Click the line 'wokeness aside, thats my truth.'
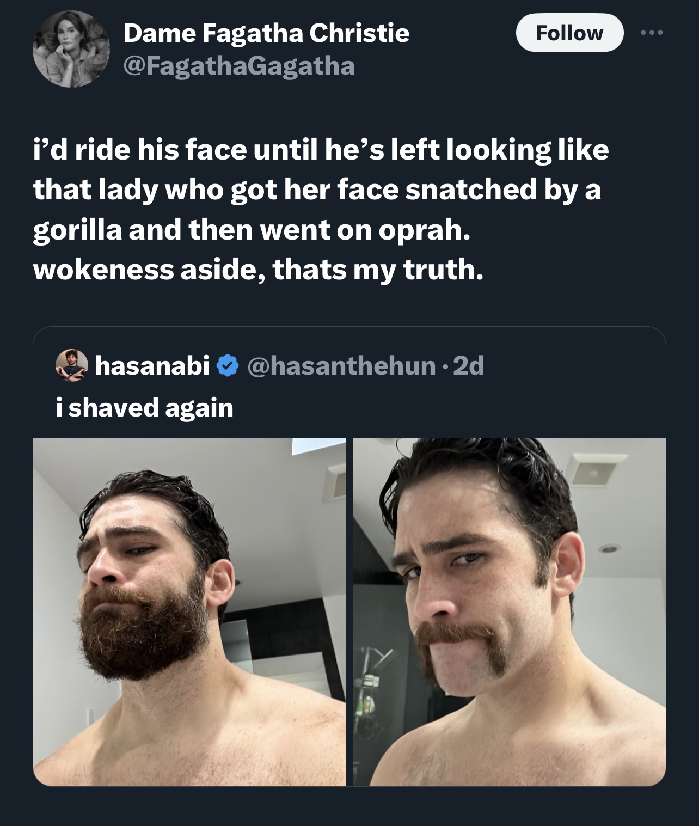The image size is (699, 826). [258, 270]
